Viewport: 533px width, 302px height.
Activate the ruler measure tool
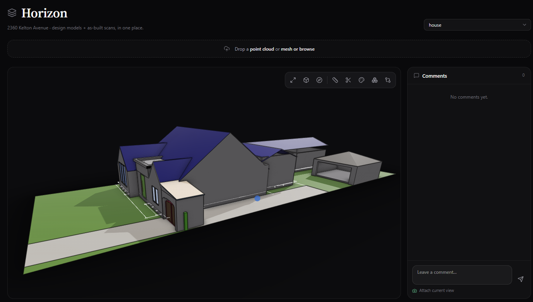(x=335, y=80)
